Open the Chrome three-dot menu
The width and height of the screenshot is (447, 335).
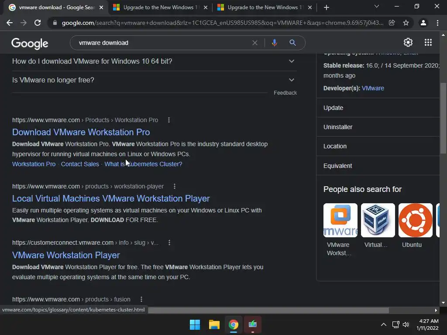pyautogui.click(x=437, y=23)
